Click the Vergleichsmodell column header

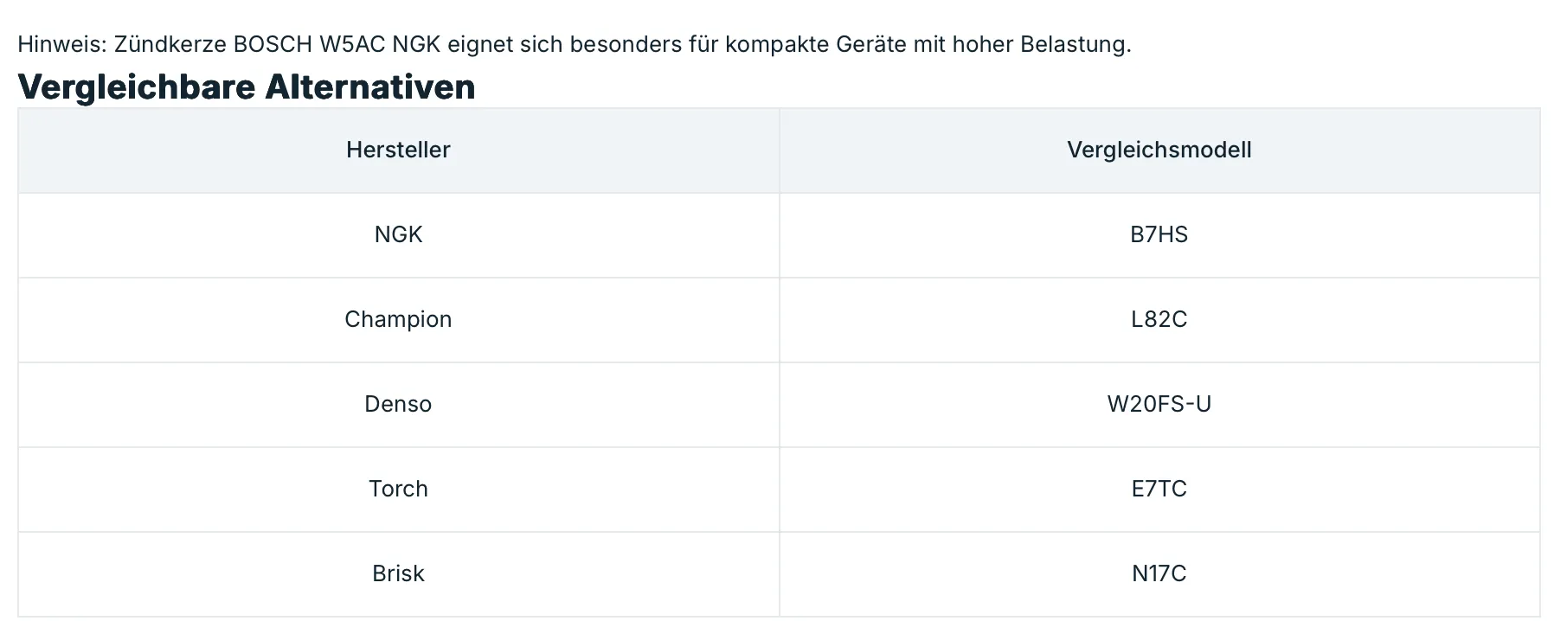click(x=1159, y=150)
